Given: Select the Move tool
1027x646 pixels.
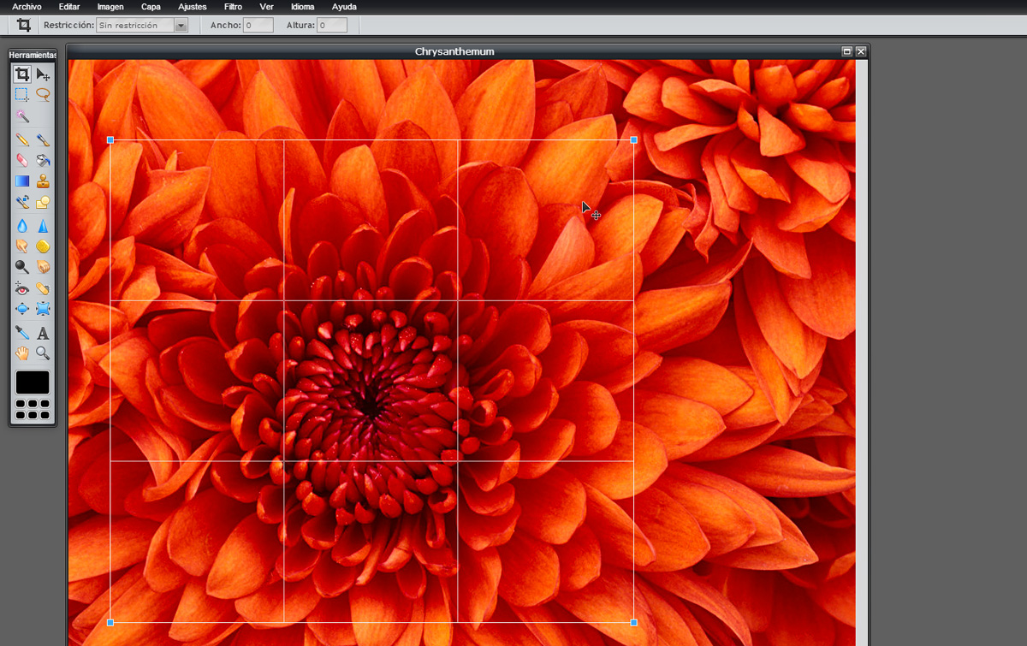Looking at the screenshot, I should [x=43, y=74].
